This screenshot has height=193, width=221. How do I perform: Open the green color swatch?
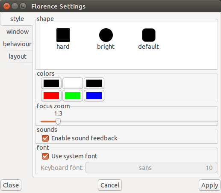point(73,95)
